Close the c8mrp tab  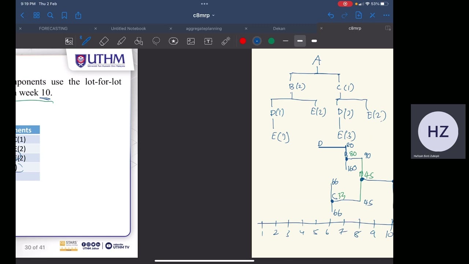tap(321, 28)
